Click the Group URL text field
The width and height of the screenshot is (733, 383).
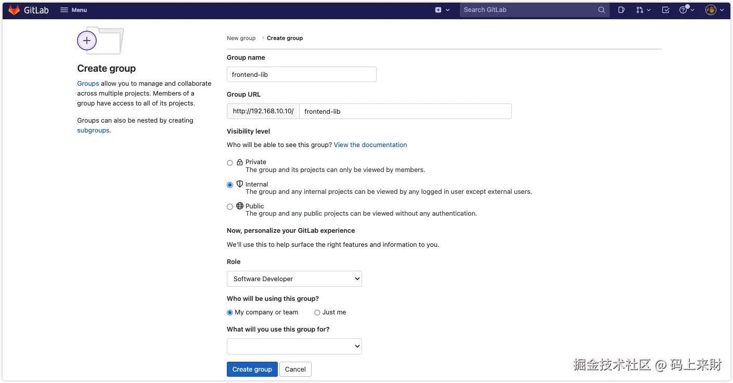tap(405, 111)
